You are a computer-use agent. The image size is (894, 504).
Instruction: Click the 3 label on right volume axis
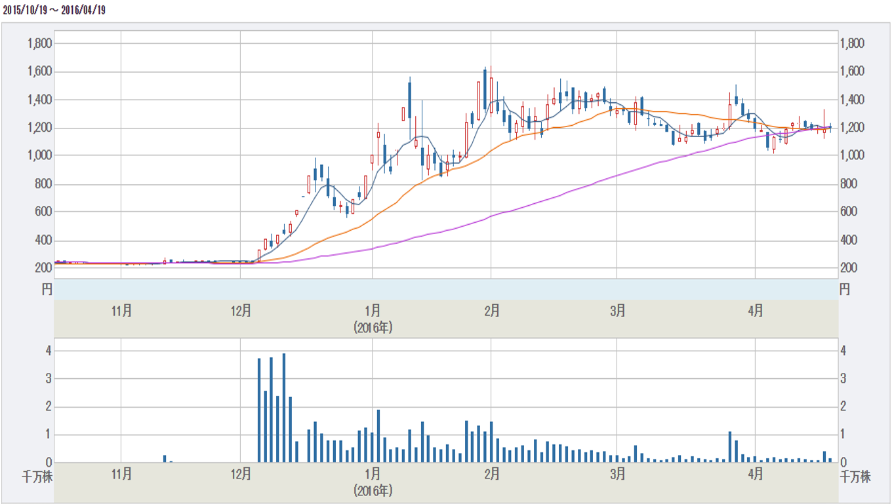point(844,379)
